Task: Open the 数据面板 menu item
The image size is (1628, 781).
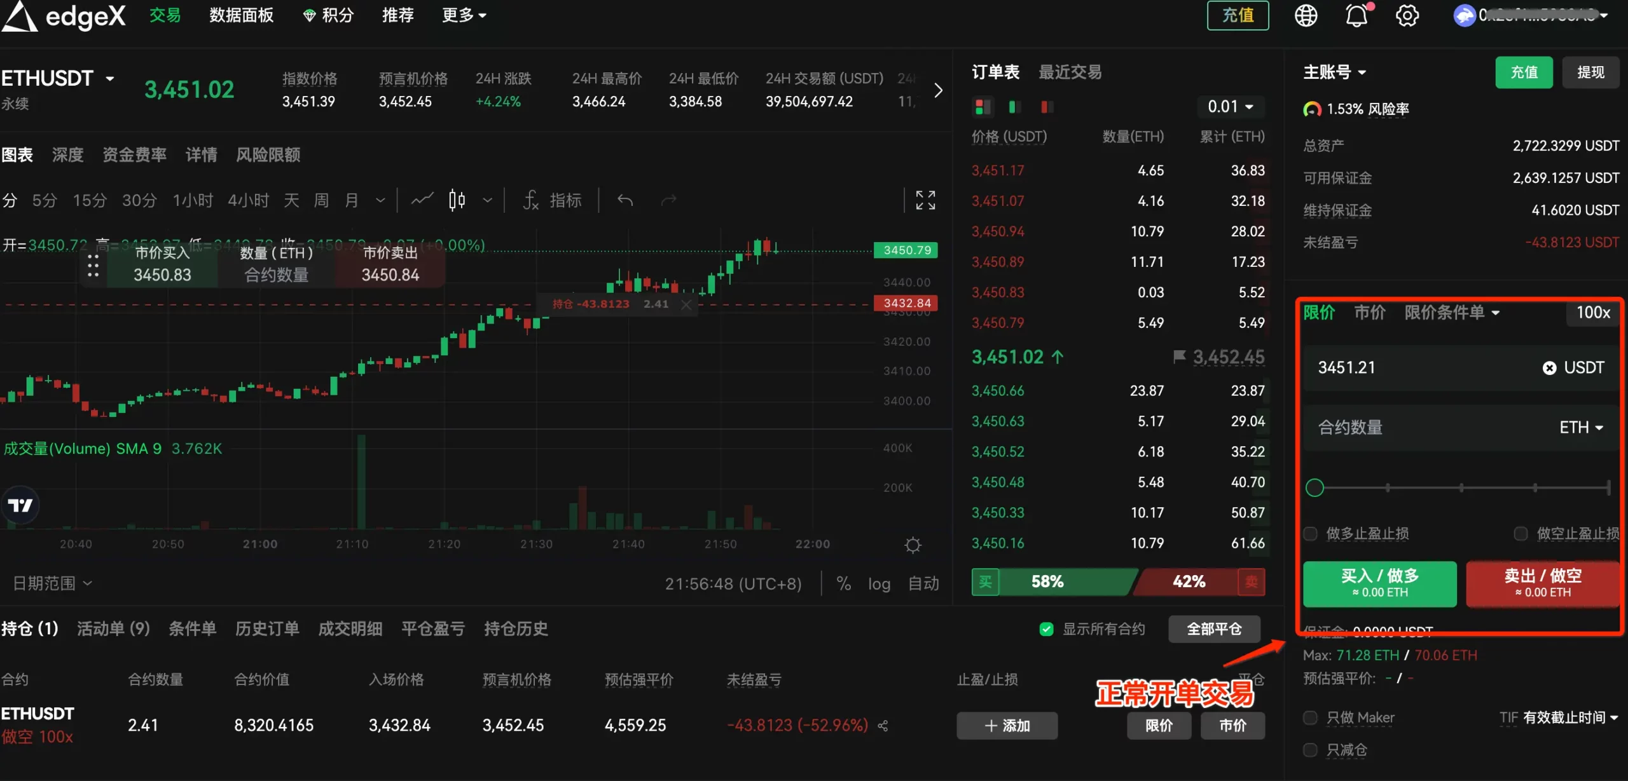Action: coord(241,15)
